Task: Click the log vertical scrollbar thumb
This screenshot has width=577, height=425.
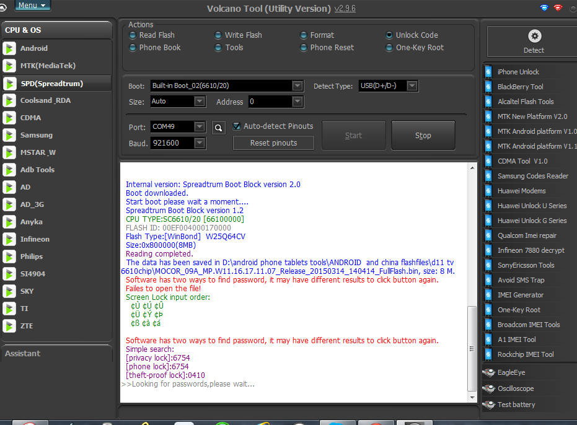Action: coord(472,348)
